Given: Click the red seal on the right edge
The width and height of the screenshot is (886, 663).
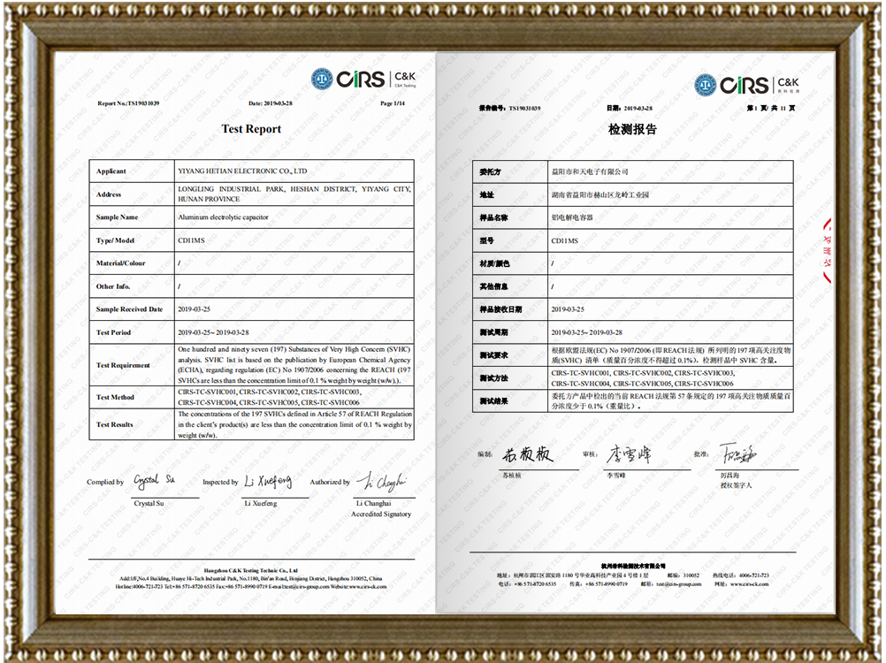Looking at the screenshot, I should click(x=829, y=250).
